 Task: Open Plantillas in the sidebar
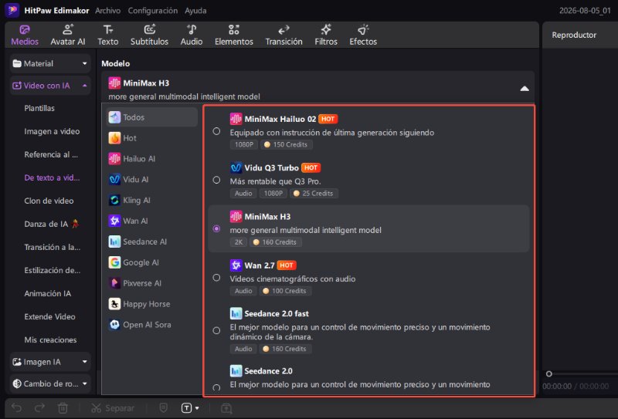(x=39, y=108)
